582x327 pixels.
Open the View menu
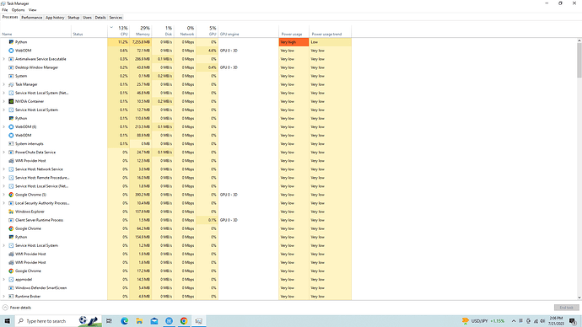[x=33, y=10]
